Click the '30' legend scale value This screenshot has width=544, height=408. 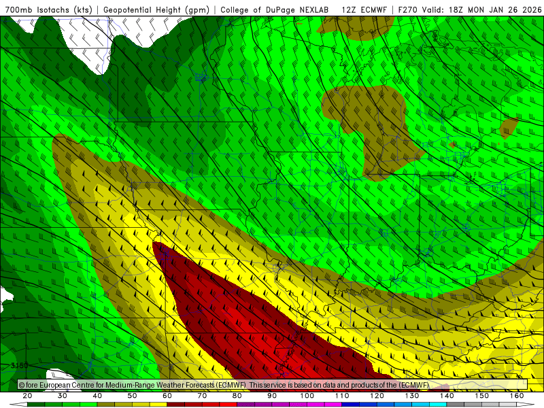63,396
